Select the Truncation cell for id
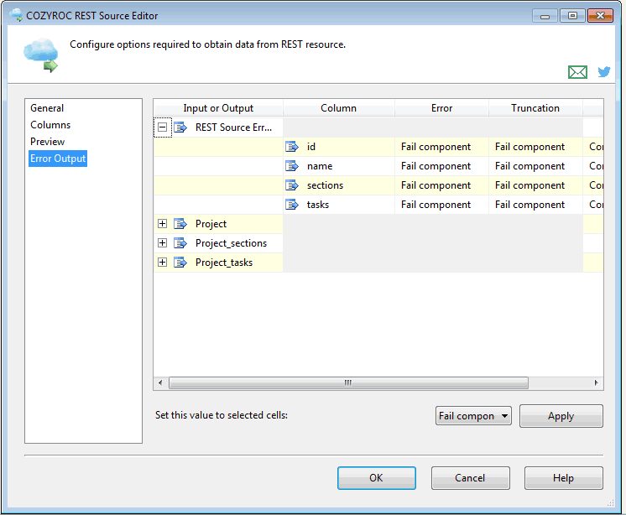Image resolution: width=626 pixels, height=515 pixels. click(x=535, y=147)
